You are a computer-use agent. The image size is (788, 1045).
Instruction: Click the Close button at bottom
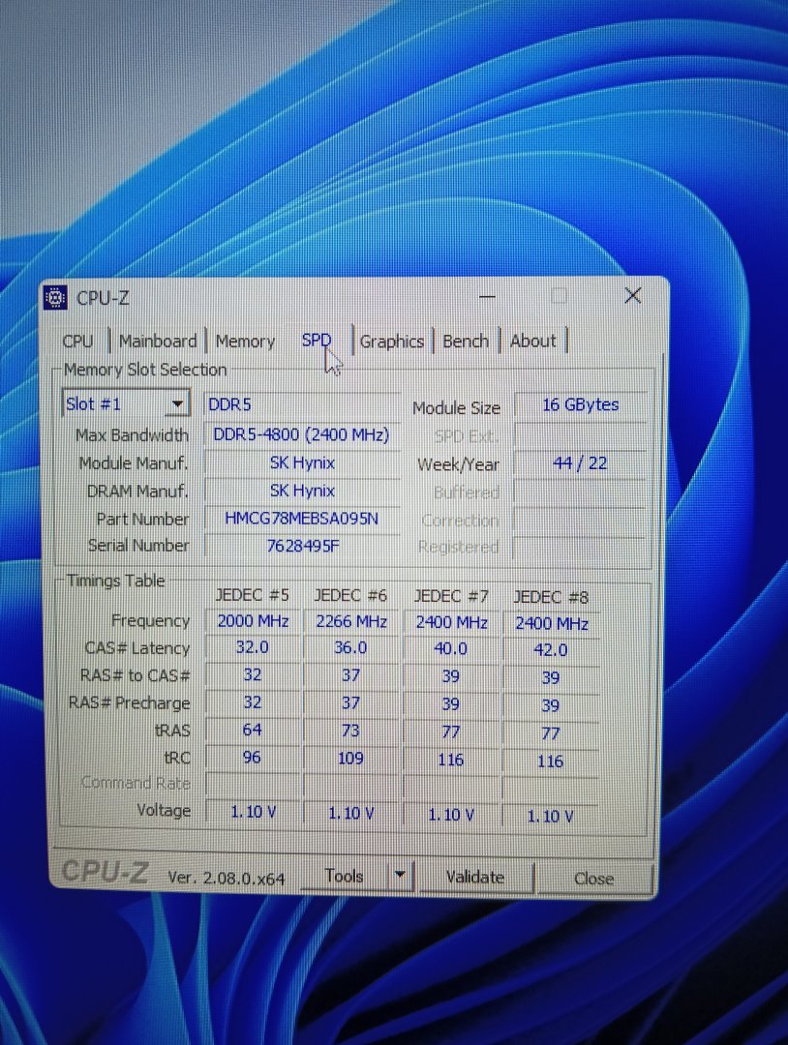[593, 879]
